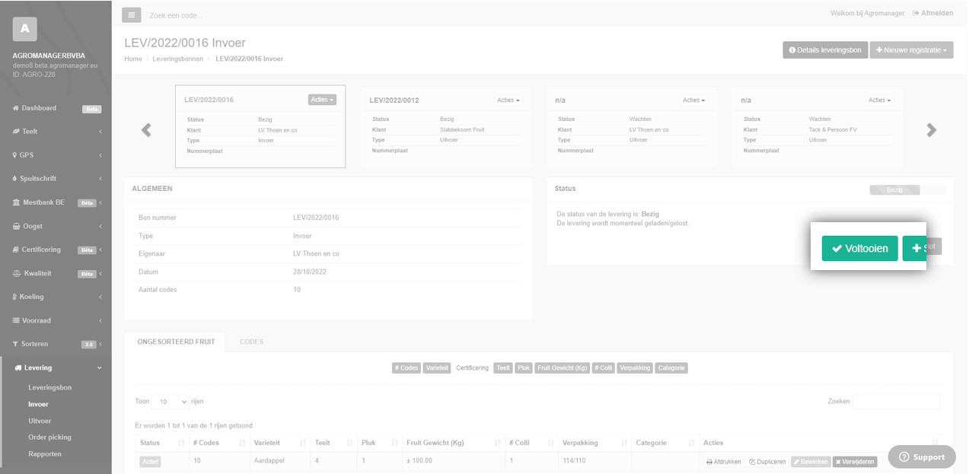Screen dimensions: 969x474
Task: Open the rows-per-page dropdown
Action: click(x=171, y=402)
